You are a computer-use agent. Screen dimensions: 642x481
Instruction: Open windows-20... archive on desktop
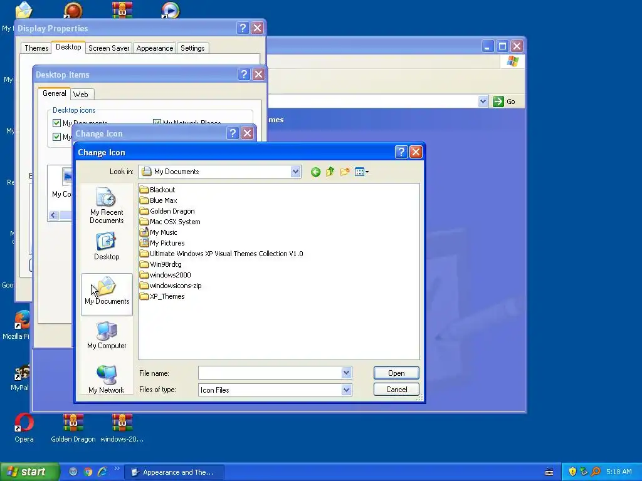pyautogui.click(x=122, y=428)
